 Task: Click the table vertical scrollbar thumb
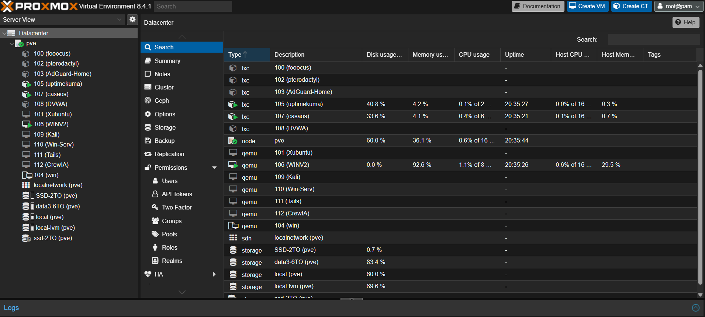[700, 177]
